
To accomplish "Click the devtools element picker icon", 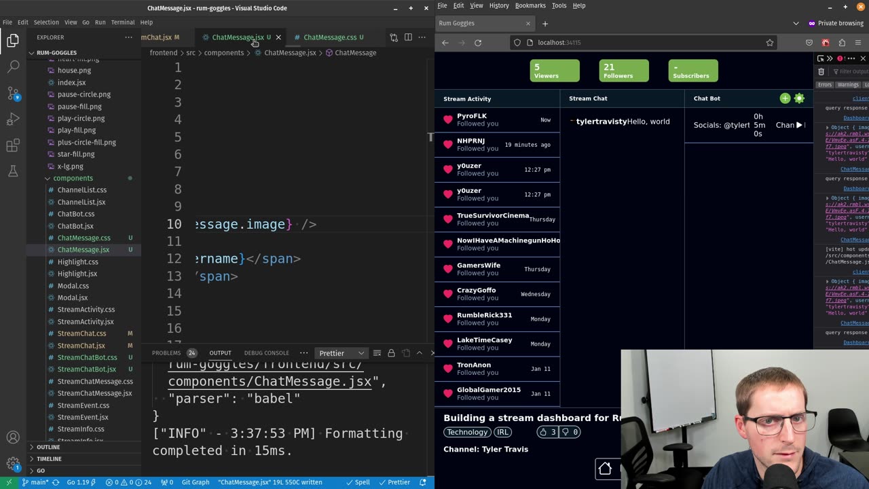I will click(x=820, y=58).
